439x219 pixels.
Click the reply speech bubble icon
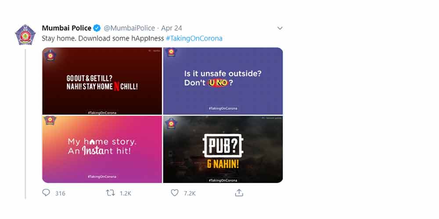coord(46,193)
